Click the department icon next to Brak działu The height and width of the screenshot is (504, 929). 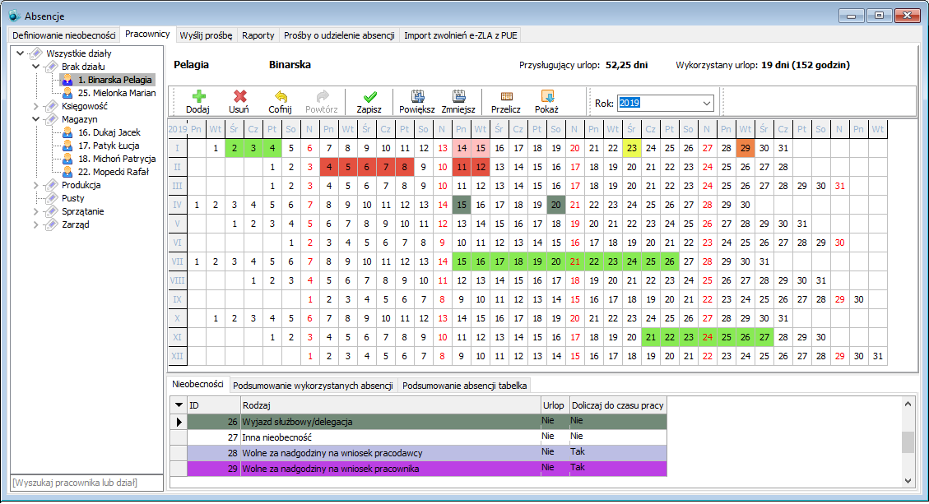point(52,67)
